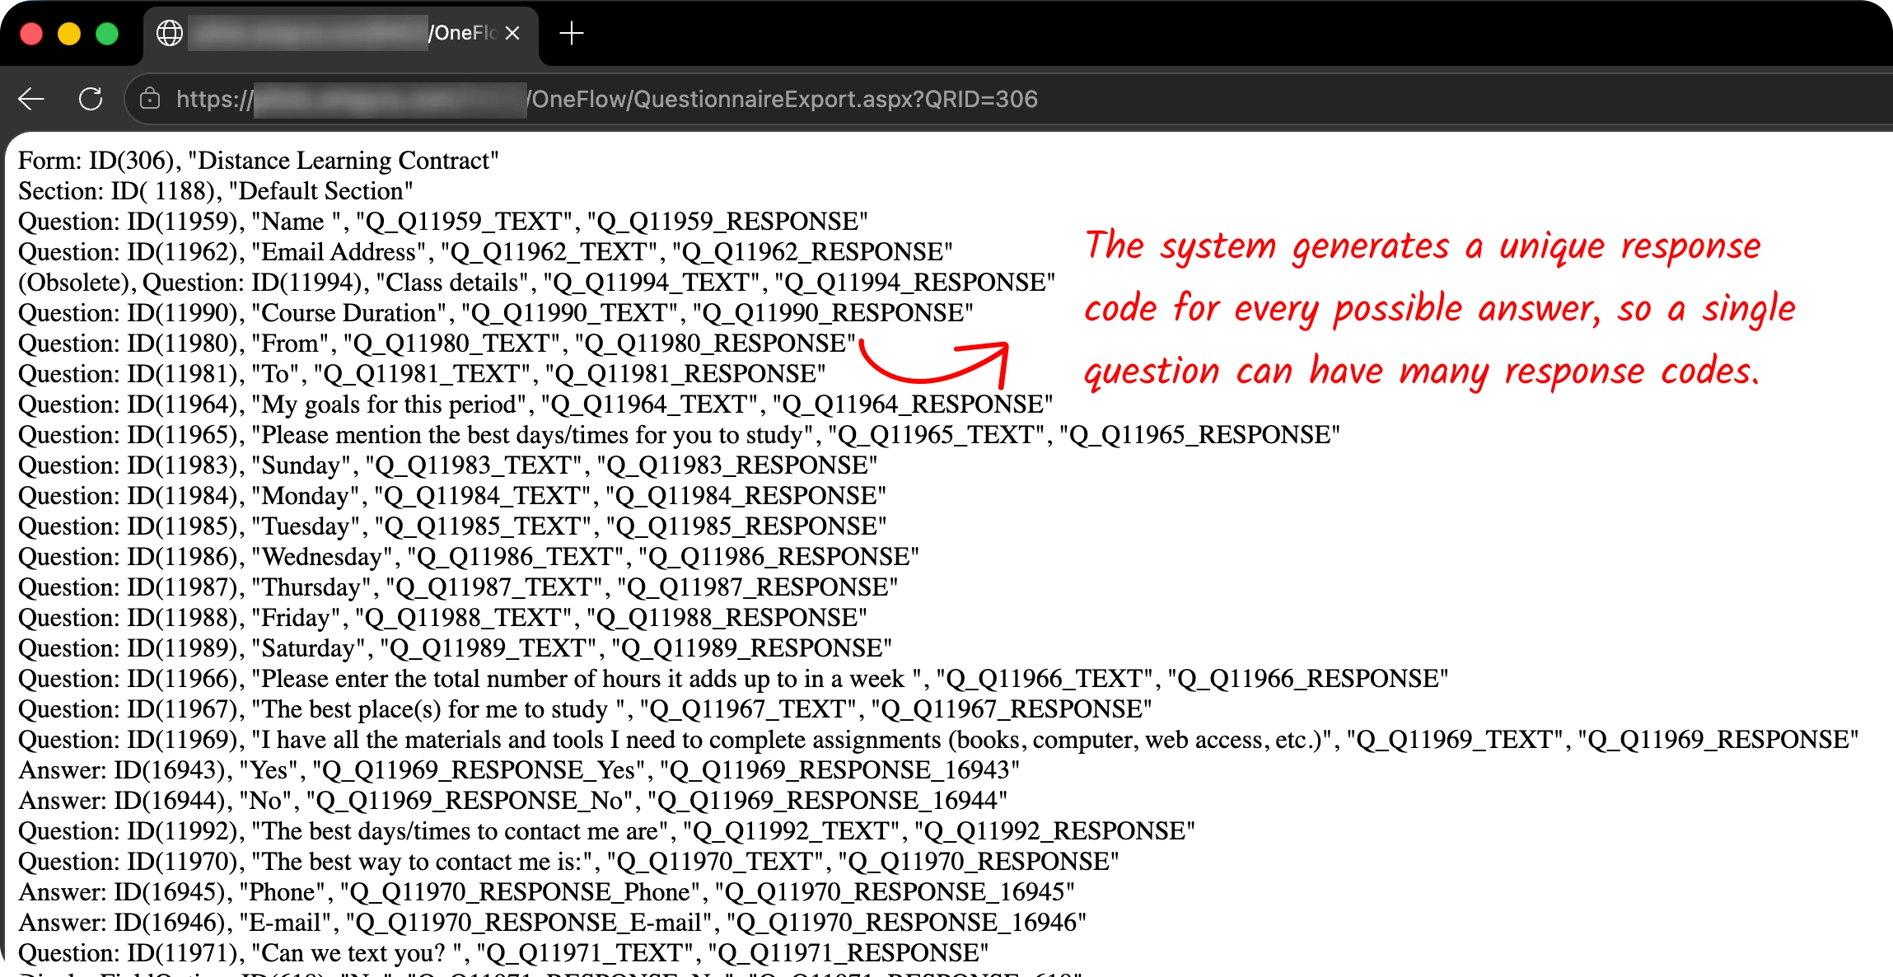Image resolution: width=1893 pixels, height=977 pixels.
Task: Click the "From" question ID(11980) line
Action: coord(437,343)
